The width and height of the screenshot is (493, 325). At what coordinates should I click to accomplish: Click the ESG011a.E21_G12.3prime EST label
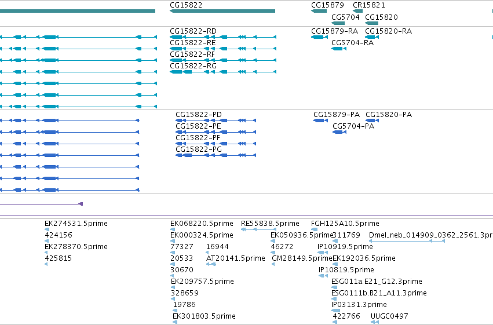point(377,282)
